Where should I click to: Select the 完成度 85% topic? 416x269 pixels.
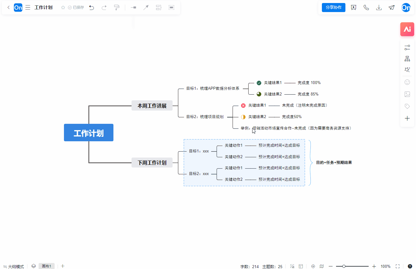pos(308,94)
